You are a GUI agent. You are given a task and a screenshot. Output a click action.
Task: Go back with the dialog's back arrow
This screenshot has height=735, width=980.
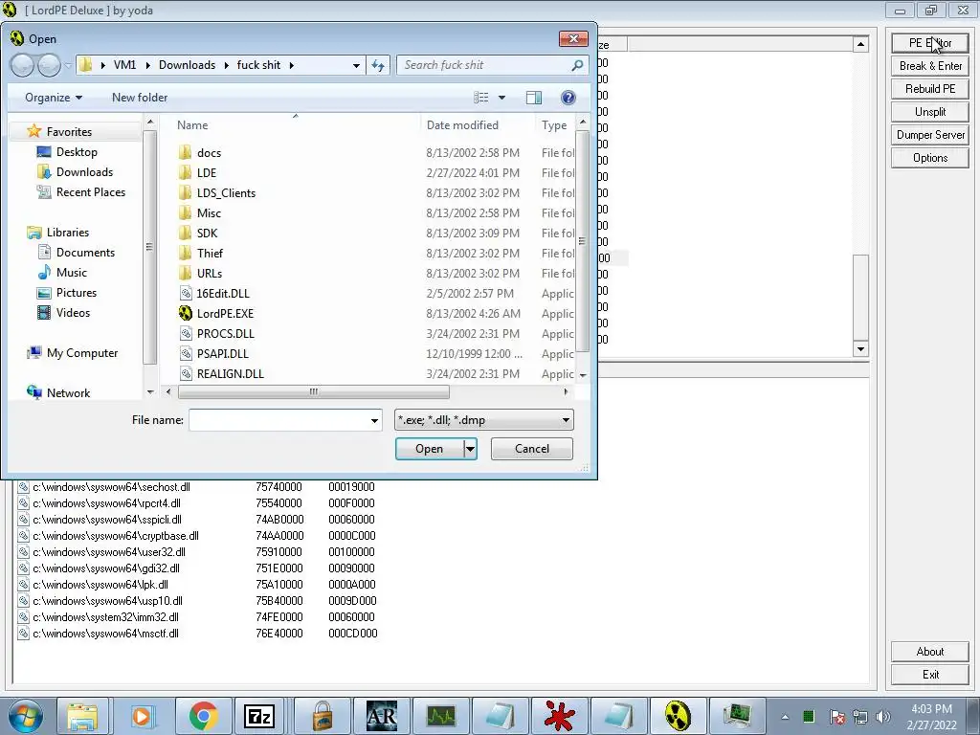click(23, 65)
